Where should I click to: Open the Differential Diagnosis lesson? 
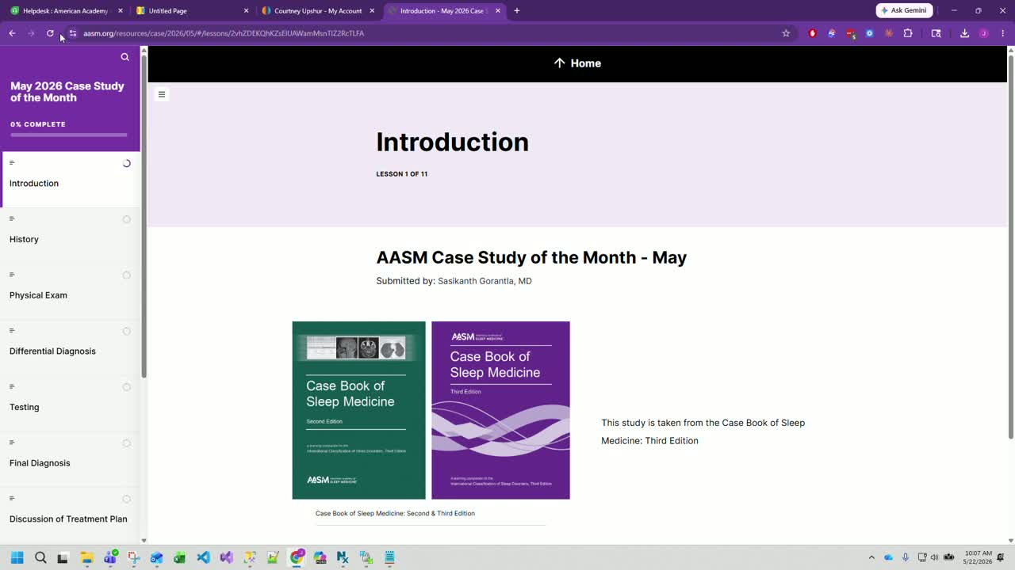click(71, 348)
